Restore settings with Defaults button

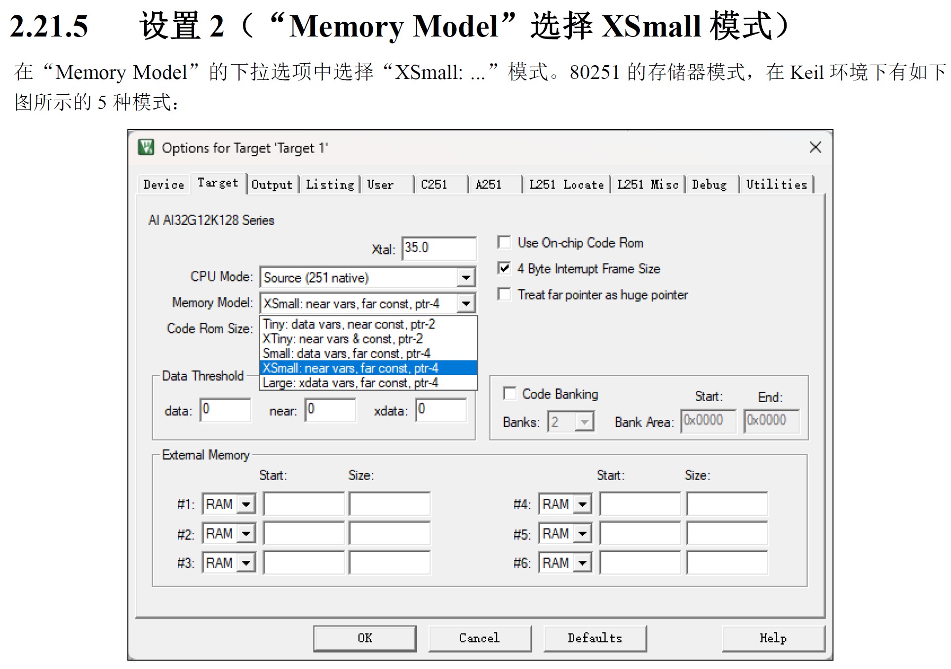[595, 638]
